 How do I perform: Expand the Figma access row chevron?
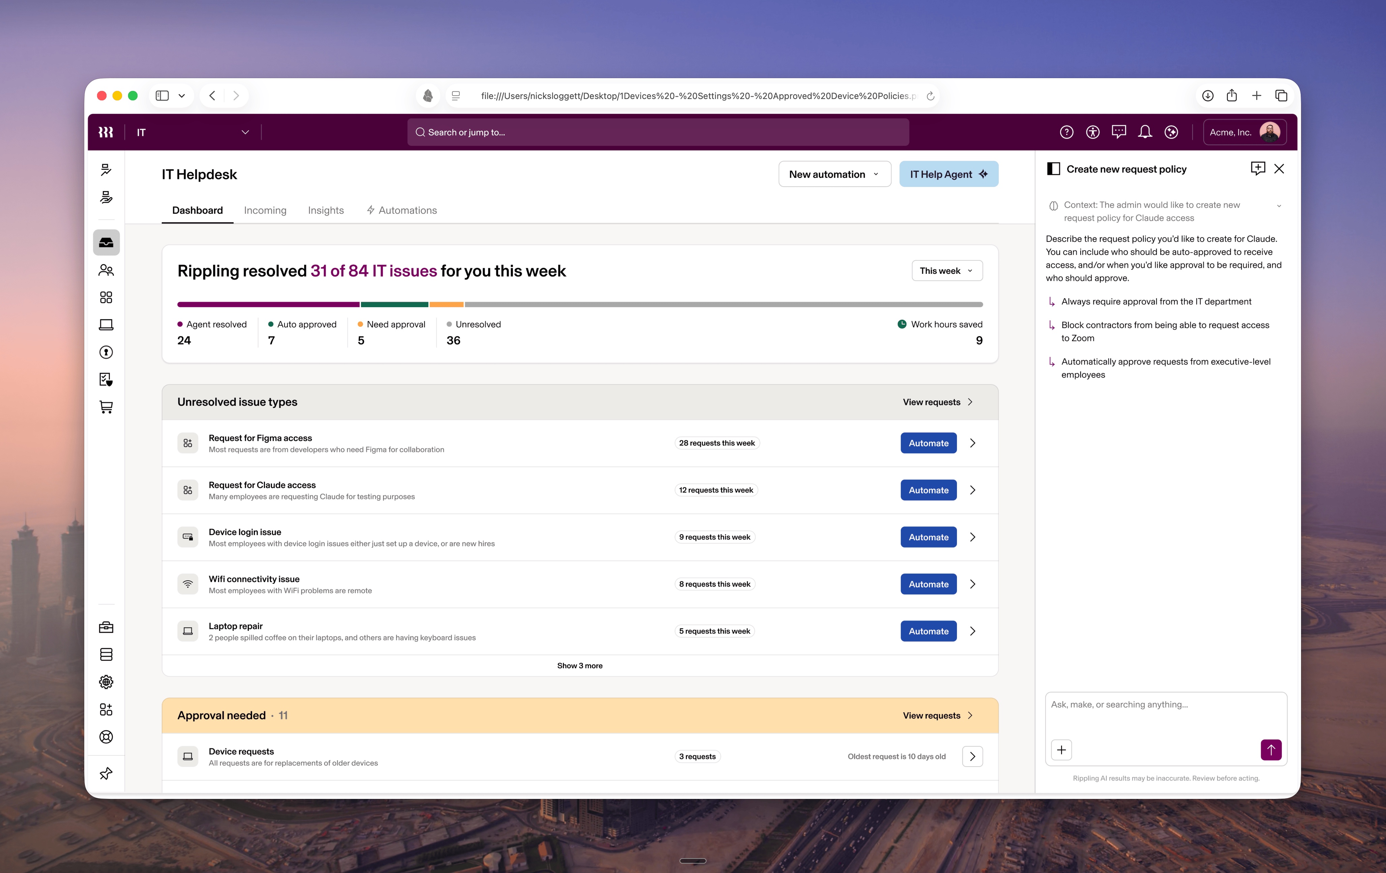click(973, 443)
